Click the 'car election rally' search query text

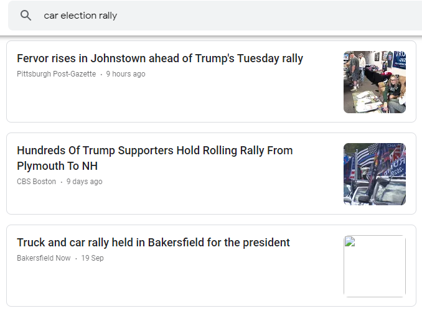click(80, 16)
